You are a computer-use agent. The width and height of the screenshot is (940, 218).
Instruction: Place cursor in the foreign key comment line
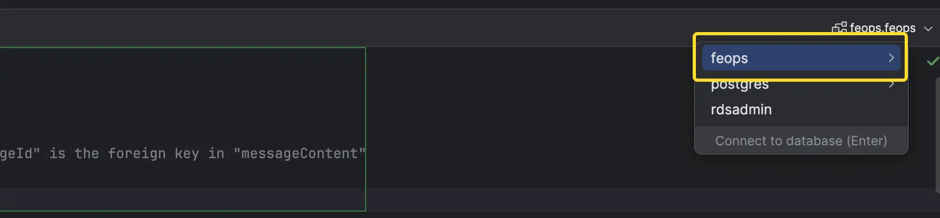pos(183,154)
